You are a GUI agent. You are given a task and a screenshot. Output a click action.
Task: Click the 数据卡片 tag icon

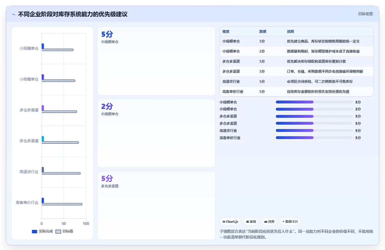click(284, 222)
